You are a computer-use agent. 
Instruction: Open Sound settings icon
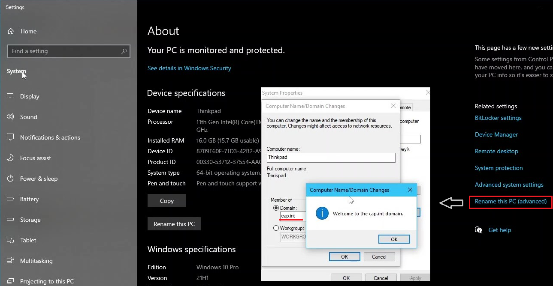[10, 117]
